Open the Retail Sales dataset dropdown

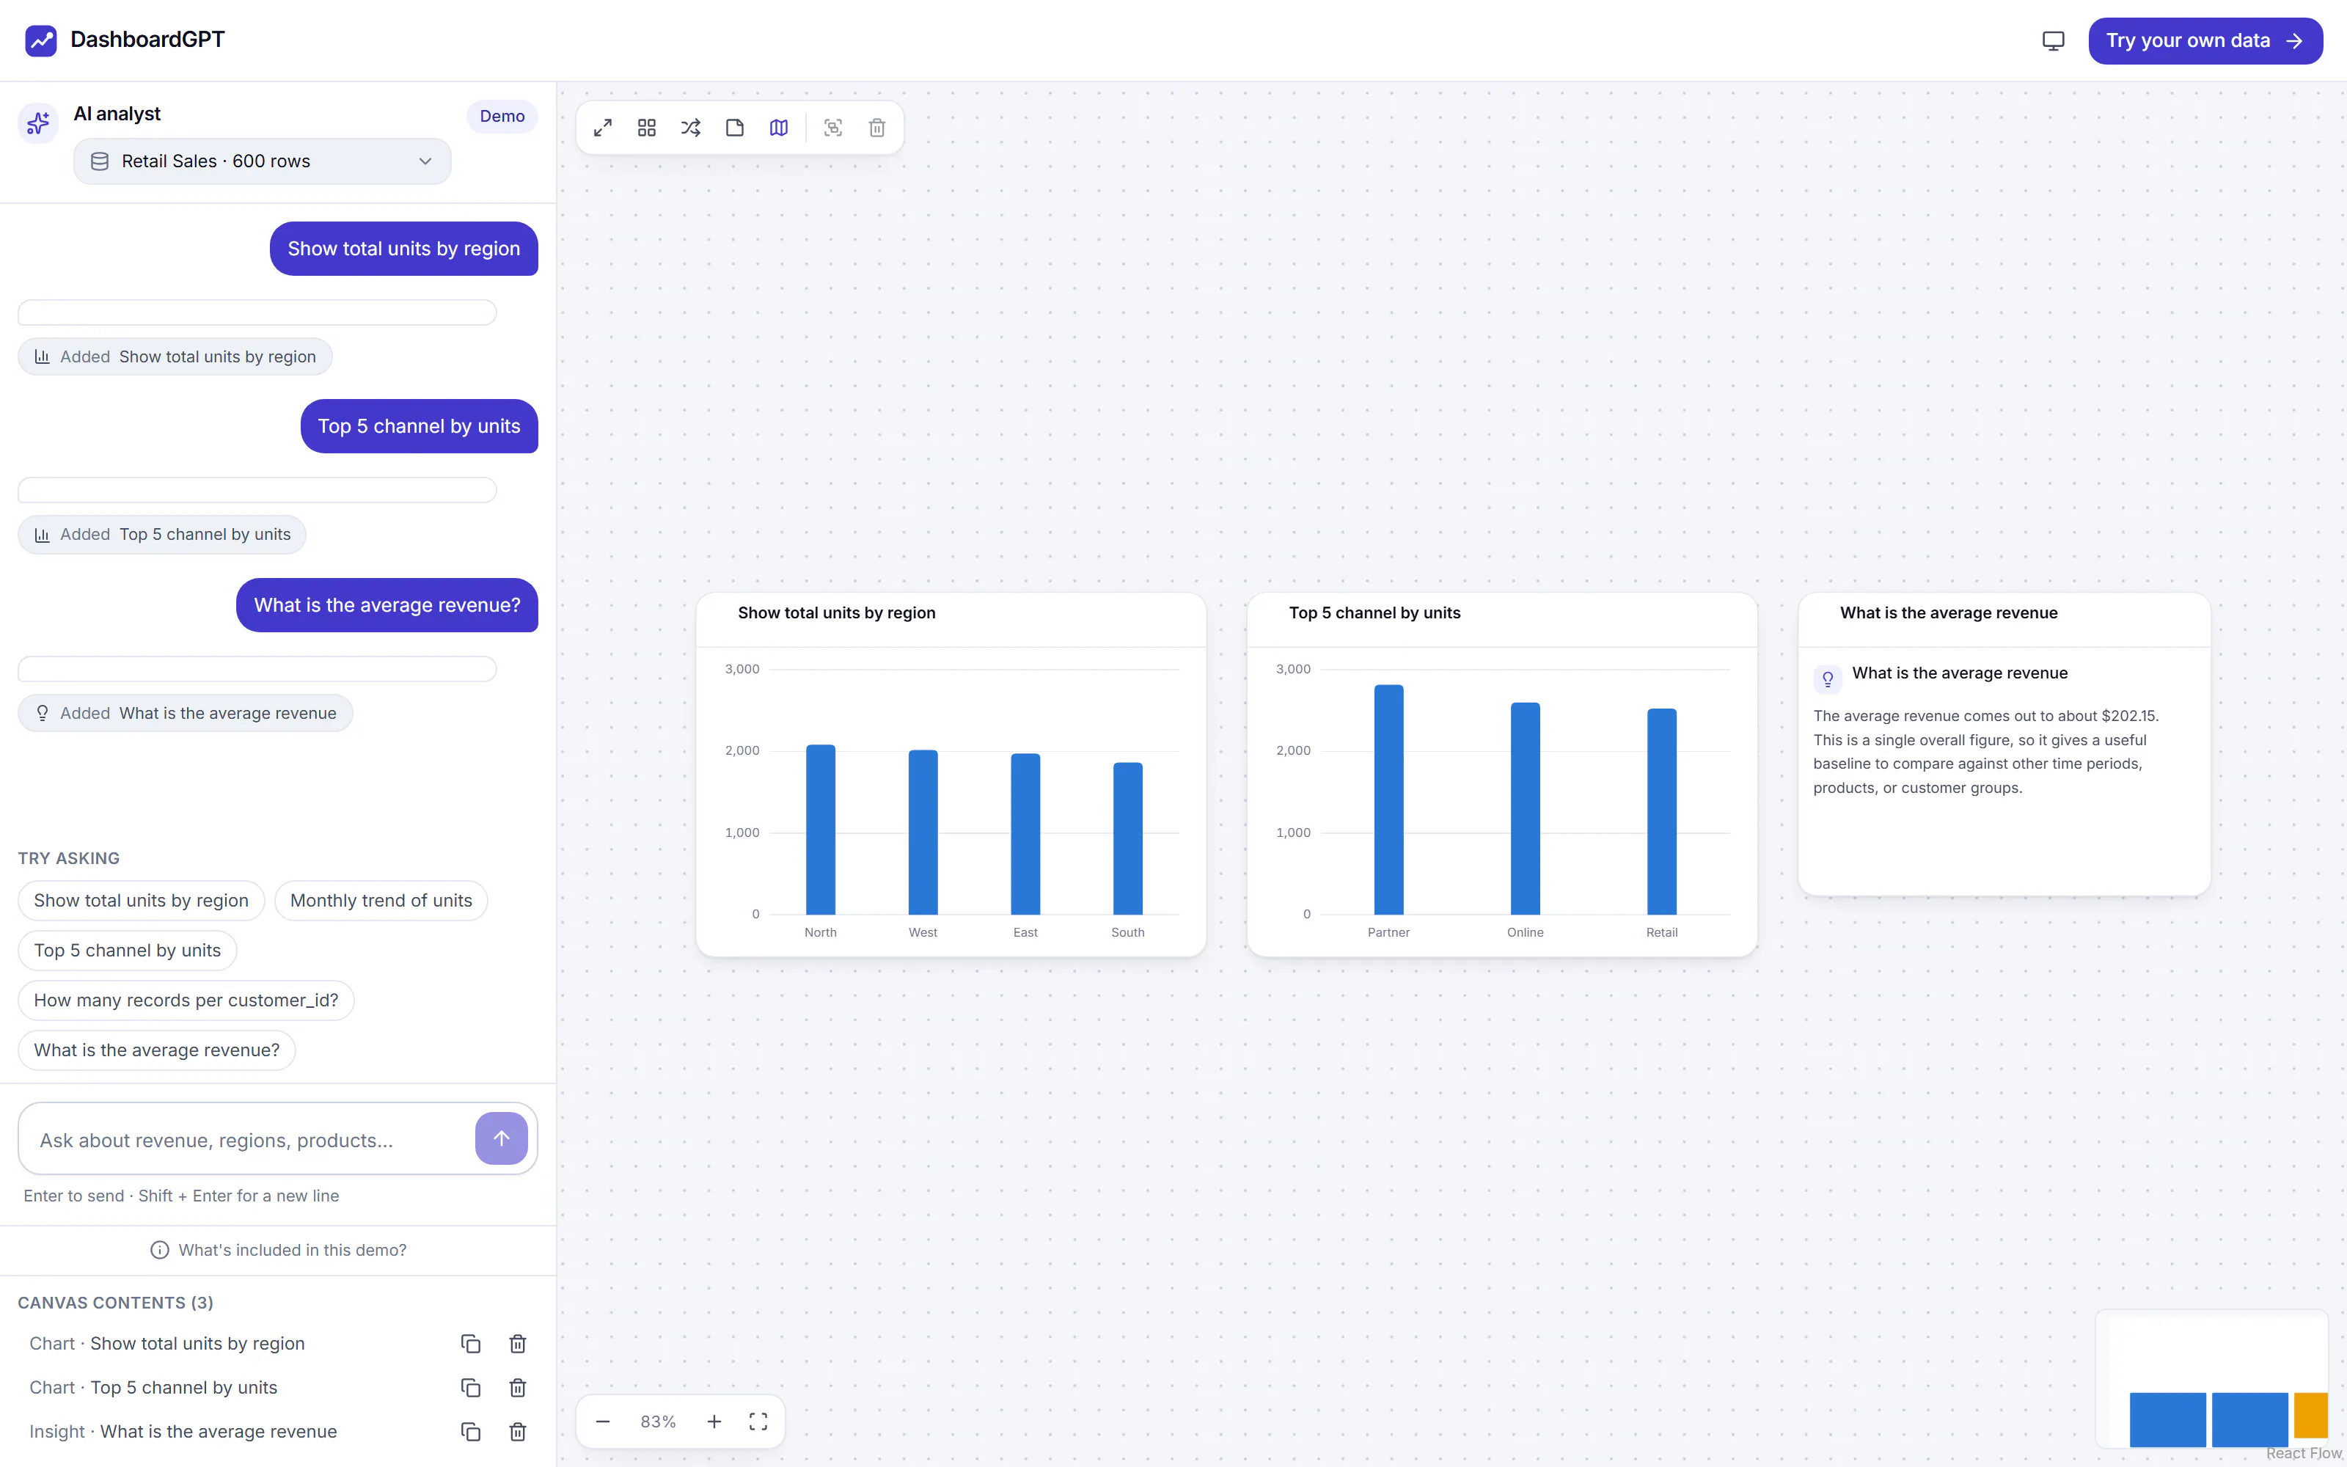(x=262, y=161)
